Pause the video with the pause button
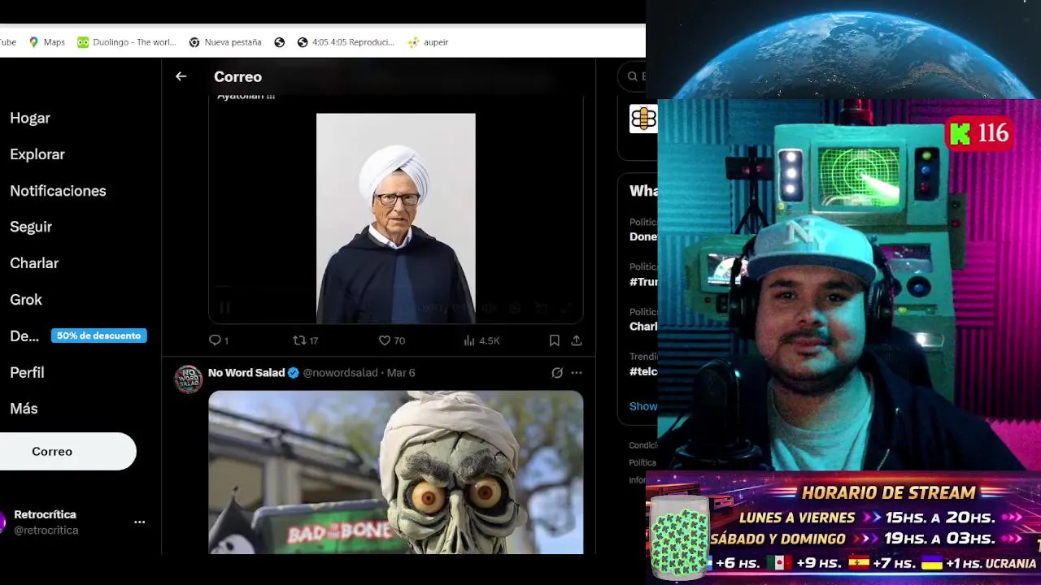This screenshot has height=585, width=1041. tap(225, 308)
